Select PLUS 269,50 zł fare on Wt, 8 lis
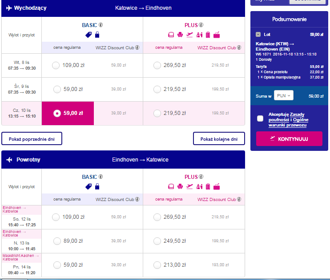 tap(157, 65)
